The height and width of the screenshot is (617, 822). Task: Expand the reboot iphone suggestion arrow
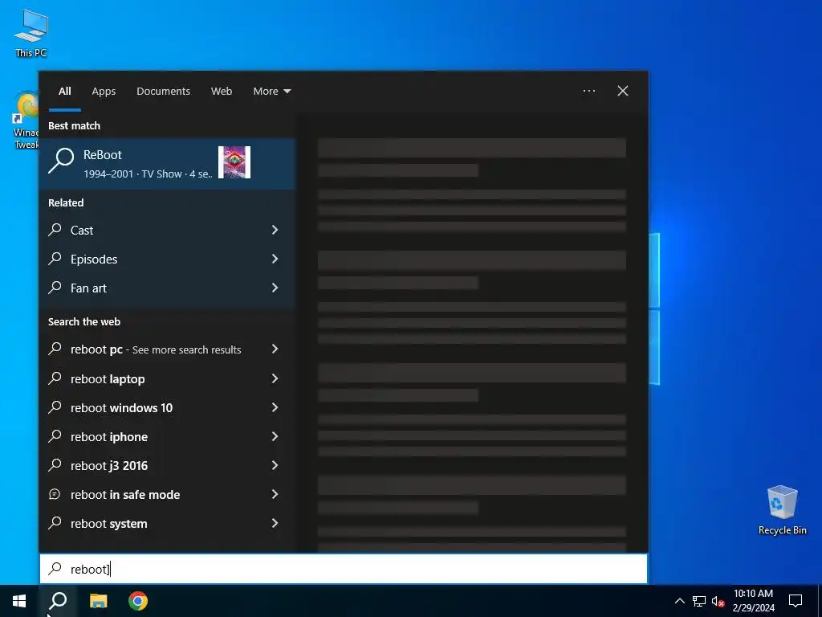coord(275,436)
